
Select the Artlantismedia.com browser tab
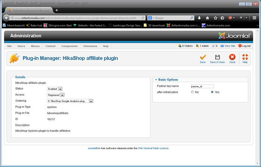point(29,10)
